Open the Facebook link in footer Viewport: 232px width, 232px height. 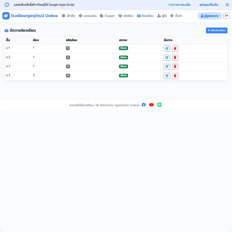point(144,105)
